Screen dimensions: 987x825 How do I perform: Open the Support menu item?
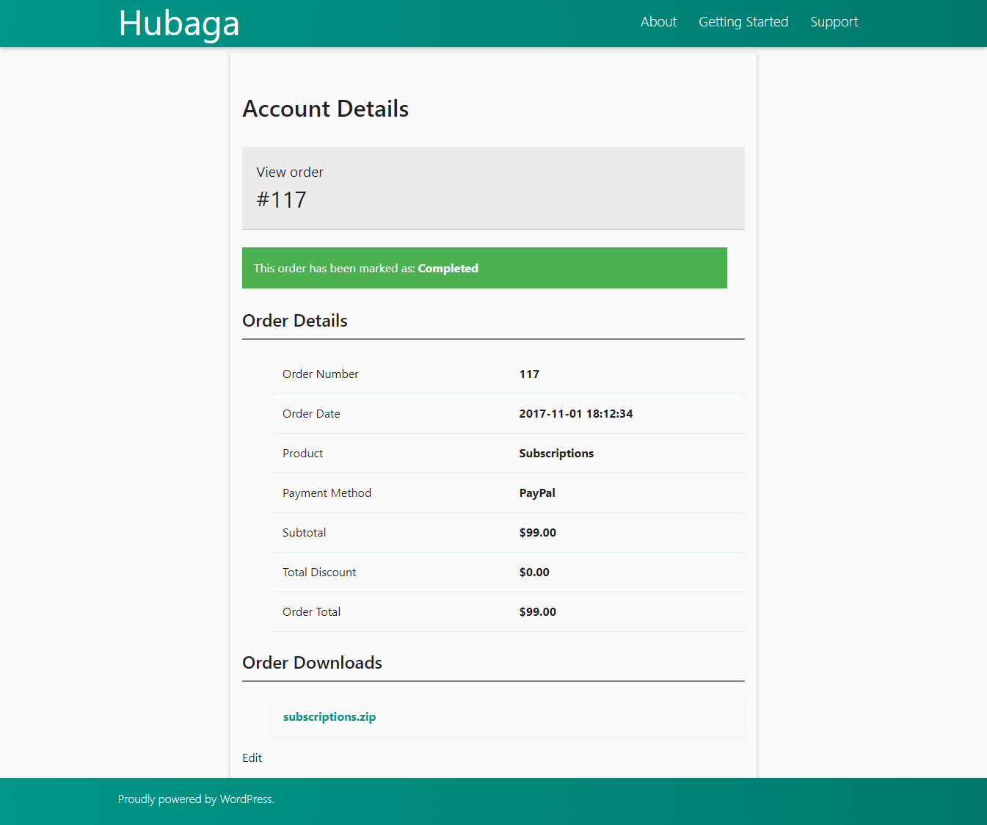pos(834,22)
